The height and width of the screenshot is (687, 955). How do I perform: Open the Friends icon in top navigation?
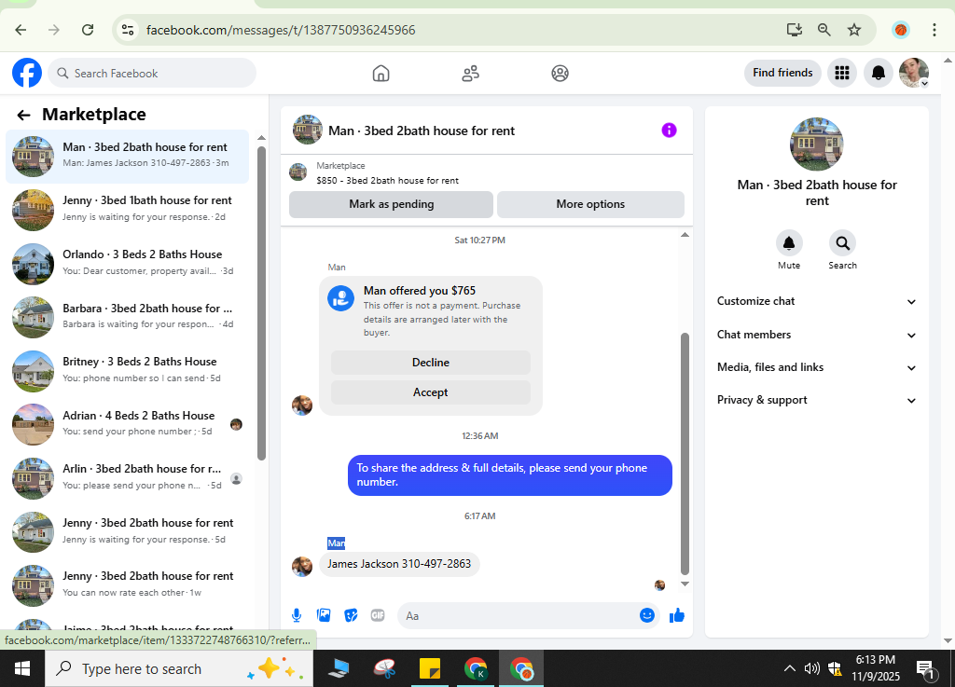tap(470, 73)
